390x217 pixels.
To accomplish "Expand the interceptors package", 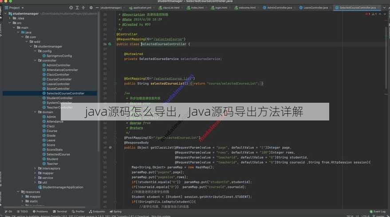I will (35, 168).
